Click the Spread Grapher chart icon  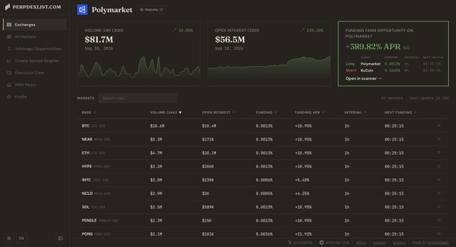(x=9, y=61)
